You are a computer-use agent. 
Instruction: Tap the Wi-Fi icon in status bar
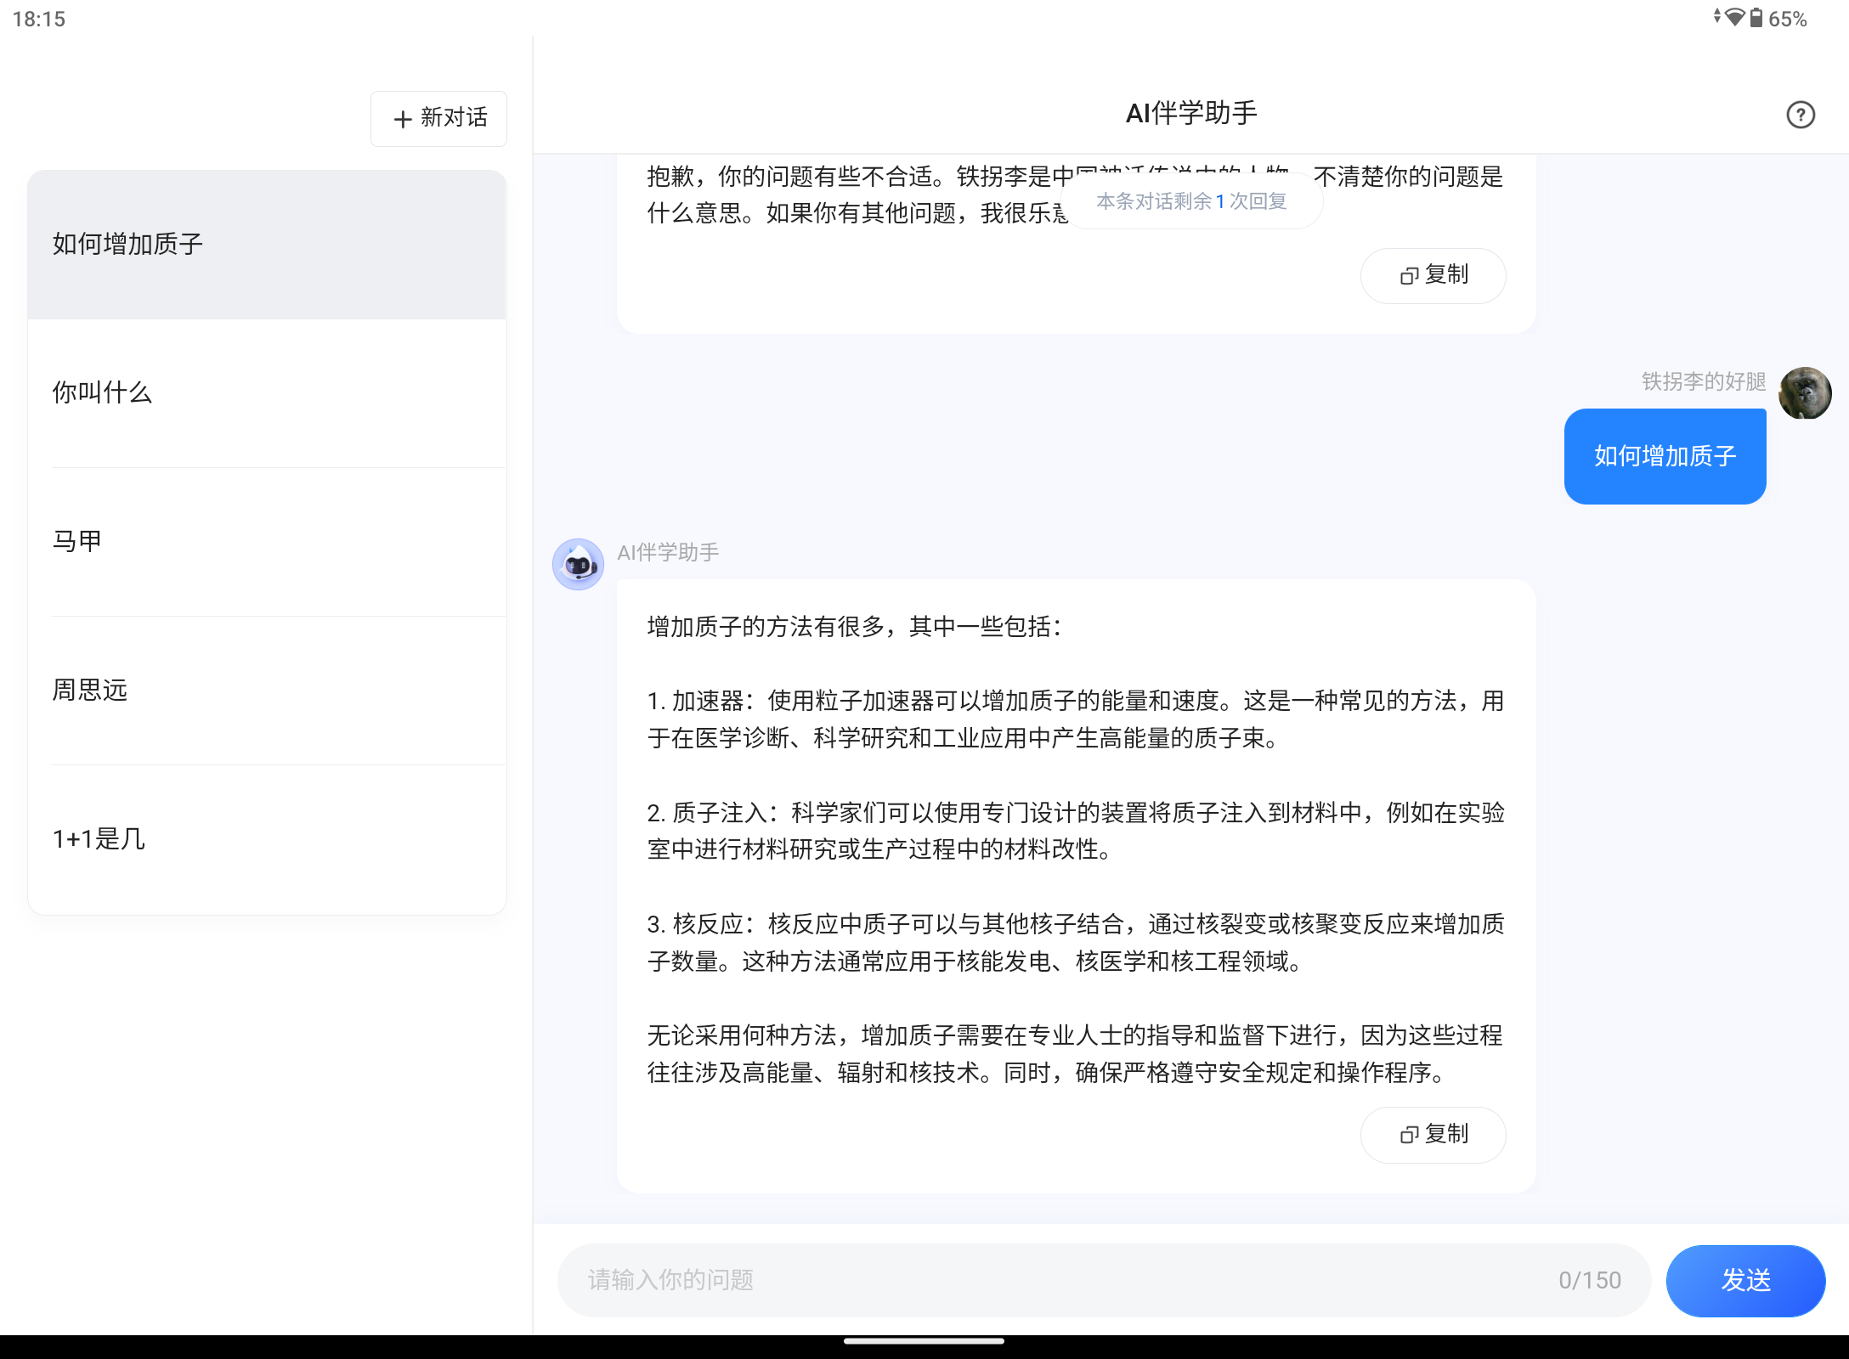tap(1735, 17)
